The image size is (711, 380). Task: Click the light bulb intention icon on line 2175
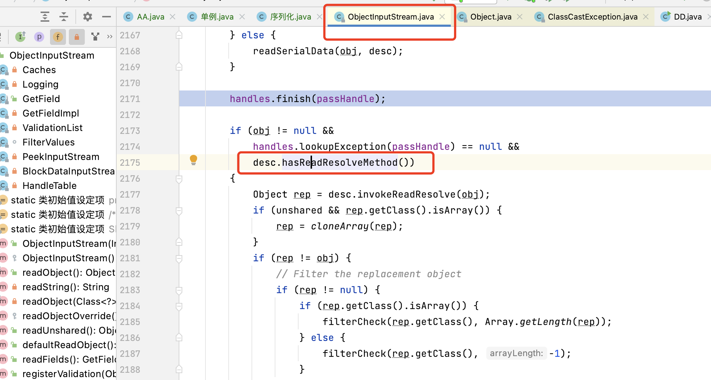(x=194, y=160)
